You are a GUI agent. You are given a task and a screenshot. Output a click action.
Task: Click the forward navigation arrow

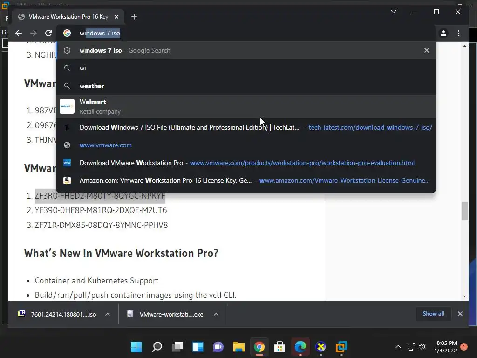(34, 33)
